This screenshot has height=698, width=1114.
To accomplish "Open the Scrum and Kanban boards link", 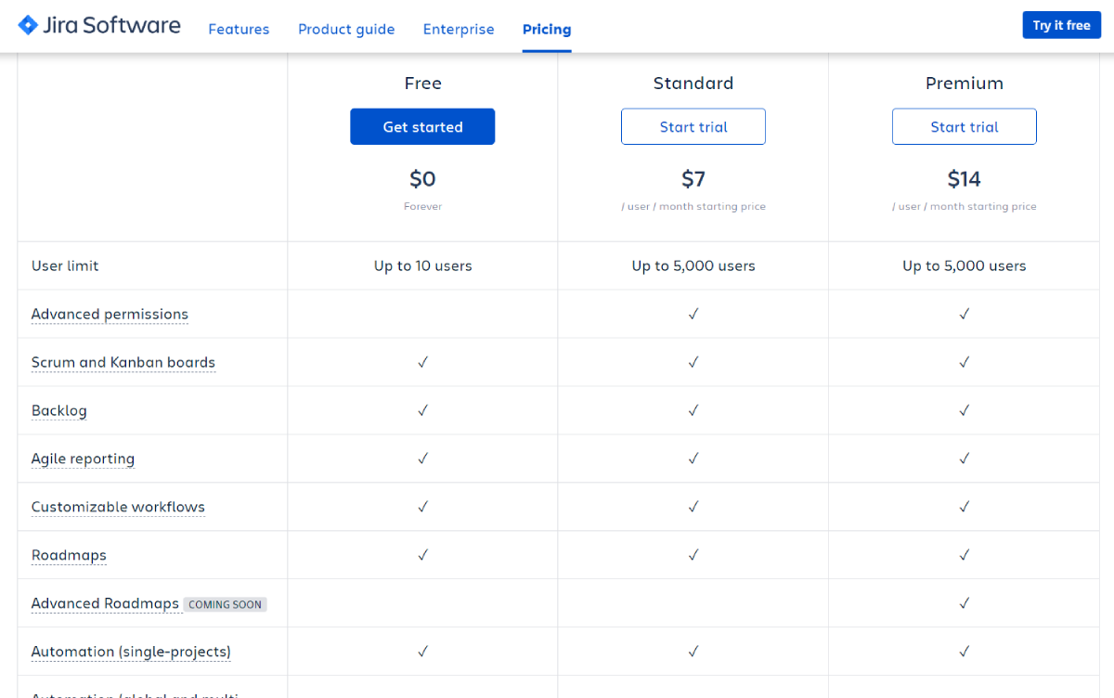I will pyautogui.click(x=123, y=362).
